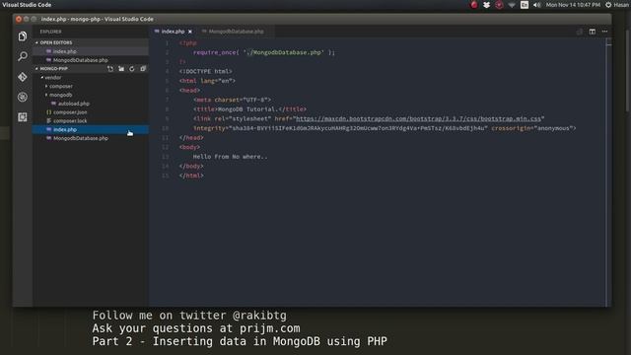The image size is (631, 355).
Task: Open the Extensions view in activity bar
Action: coord(23,116)
